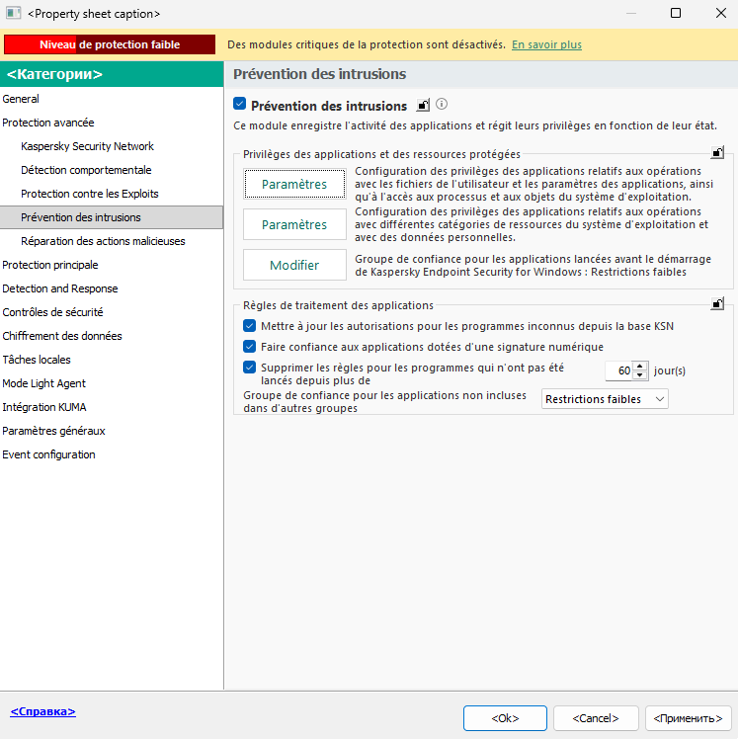
Task: Click the <Применить> apply button
Action: coord(688,718)
